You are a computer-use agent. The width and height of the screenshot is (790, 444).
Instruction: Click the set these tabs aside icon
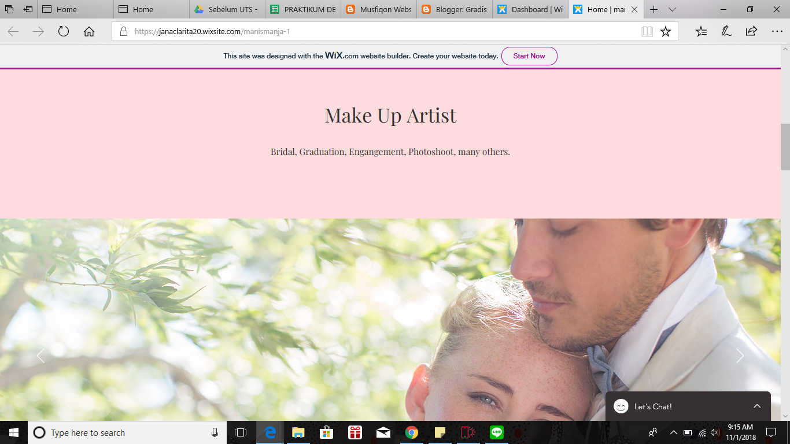28,9
